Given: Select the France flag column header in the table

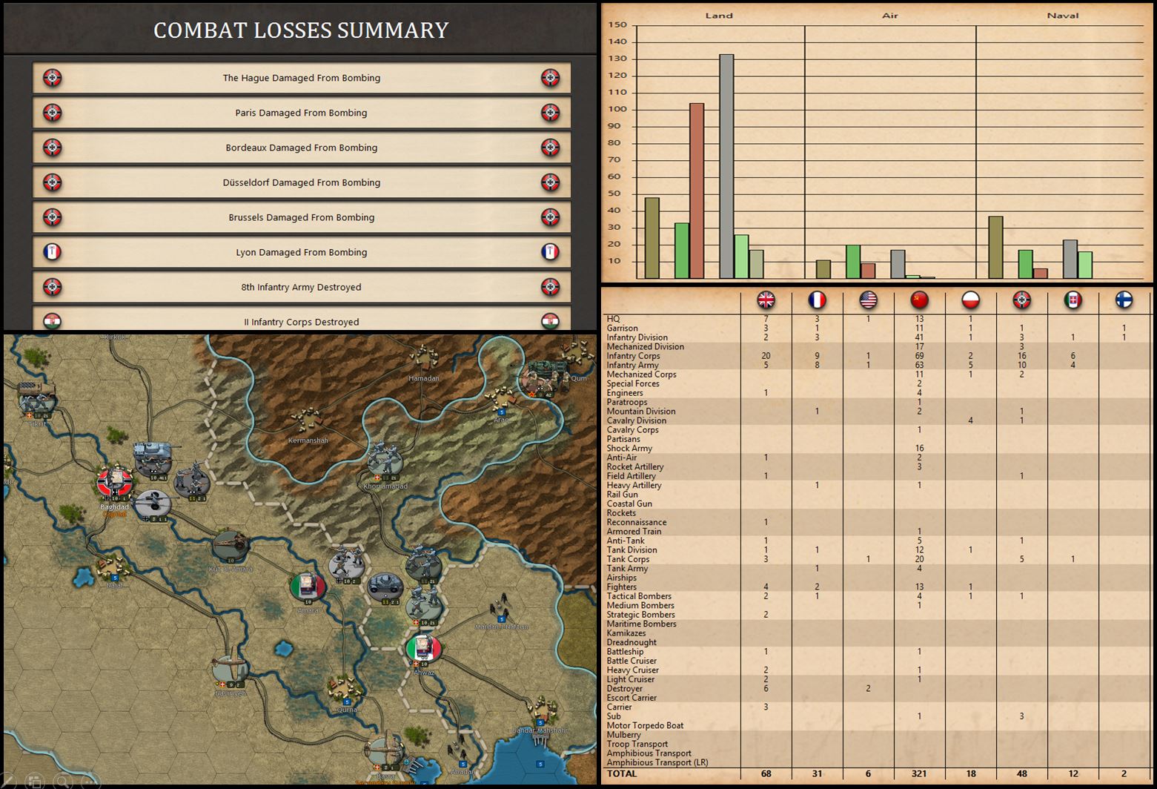Looking at the screenshot, I should point(817,300).
